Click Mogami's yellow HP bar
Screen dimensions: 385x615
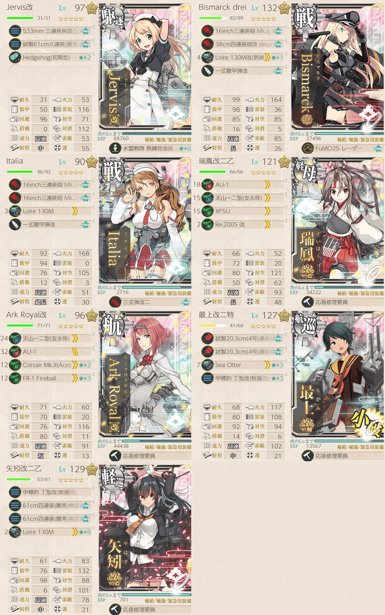[x=206, y=325]
